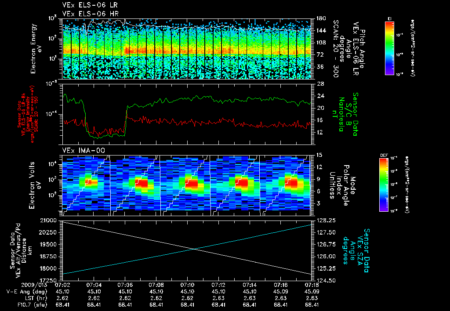Click the '07:06' time tick label
This screenshot has height=311, width=450.
(x=125, y=285)
